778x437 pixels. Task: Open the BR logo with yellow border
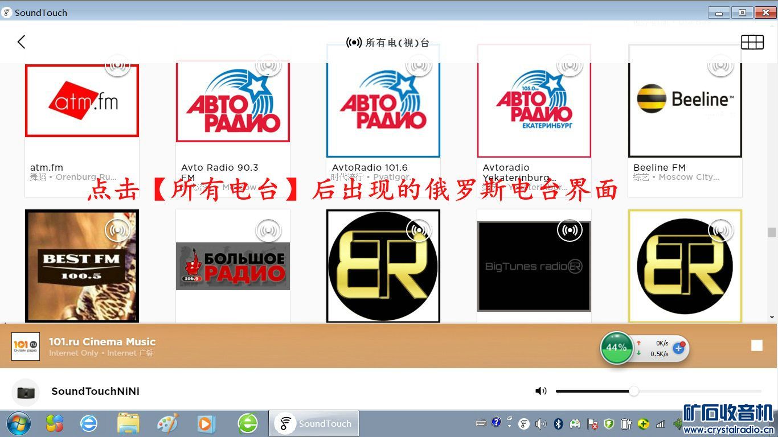685,266
